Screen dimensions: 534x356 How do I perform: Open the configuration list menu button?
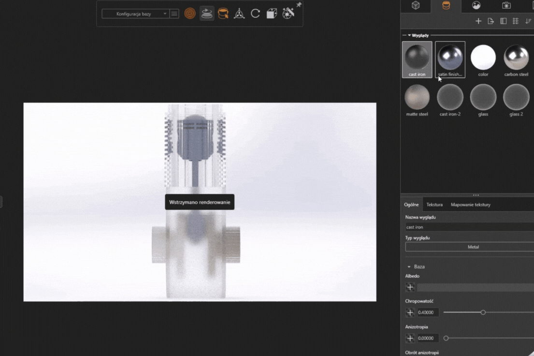click(x=174, y=14)
